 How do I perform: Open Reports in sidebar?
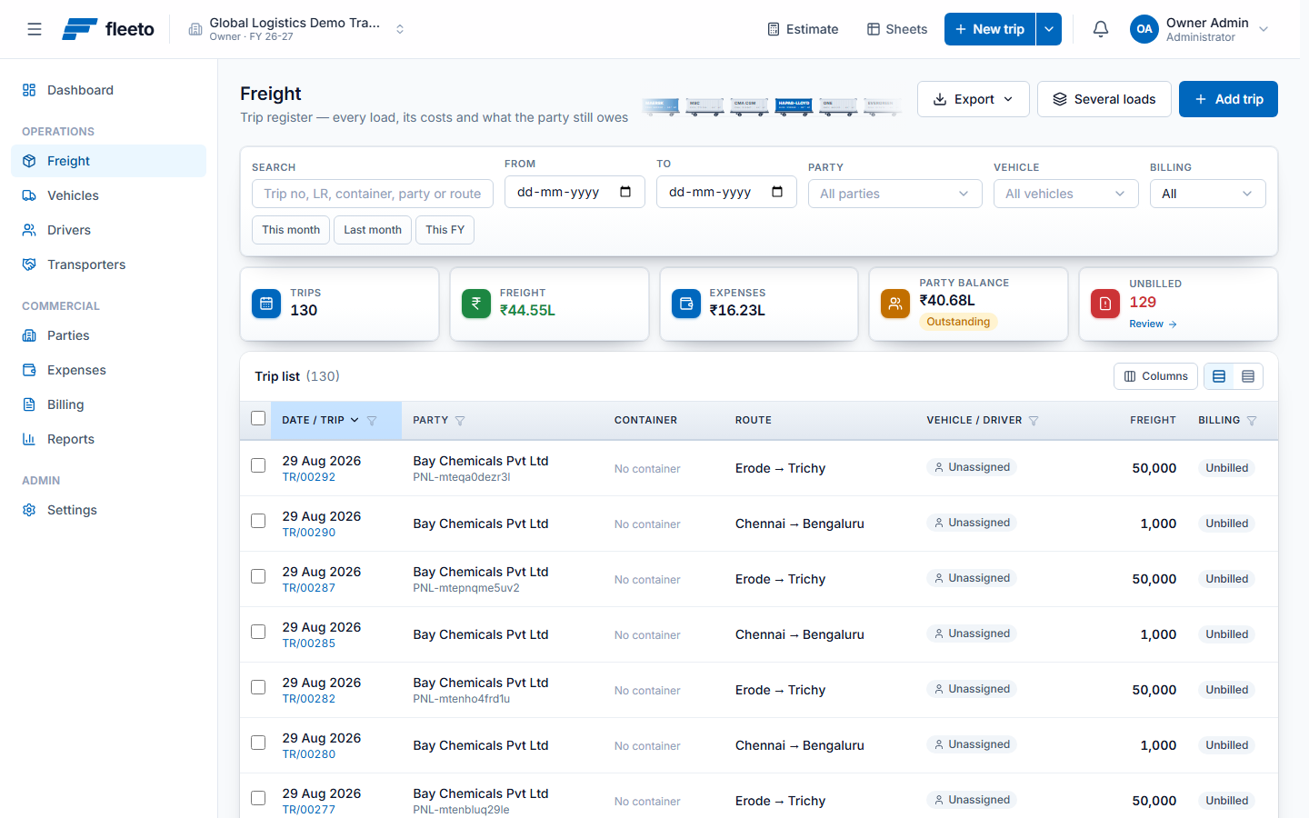109,439
